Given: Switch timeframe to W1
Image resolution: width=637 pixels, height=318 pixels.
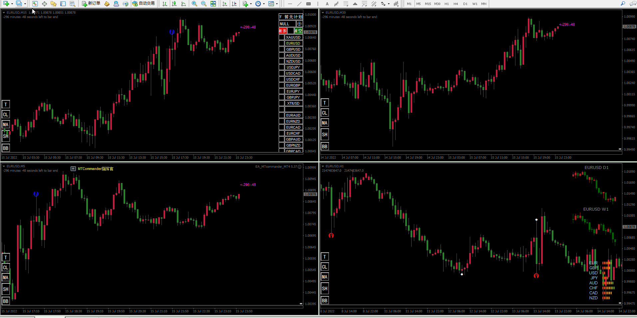Looking at the screenshot, I should [475, 4].
